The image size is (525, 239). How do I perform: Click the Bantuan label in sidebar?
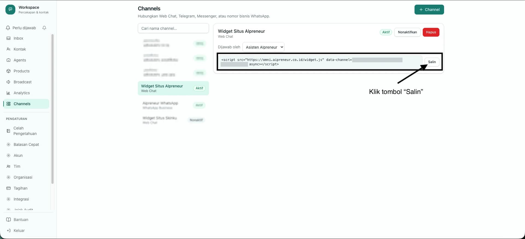pyautogui.click(x=21, y=220)
